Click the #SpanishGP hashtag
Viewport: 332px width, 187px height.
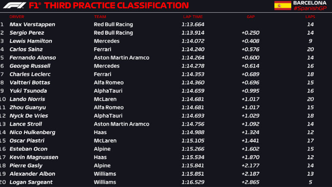click(310, 9)
